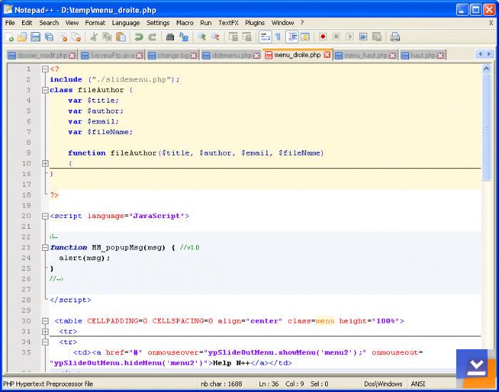Switch to the ServeurFtp.java tab

[x=112, y=56]
